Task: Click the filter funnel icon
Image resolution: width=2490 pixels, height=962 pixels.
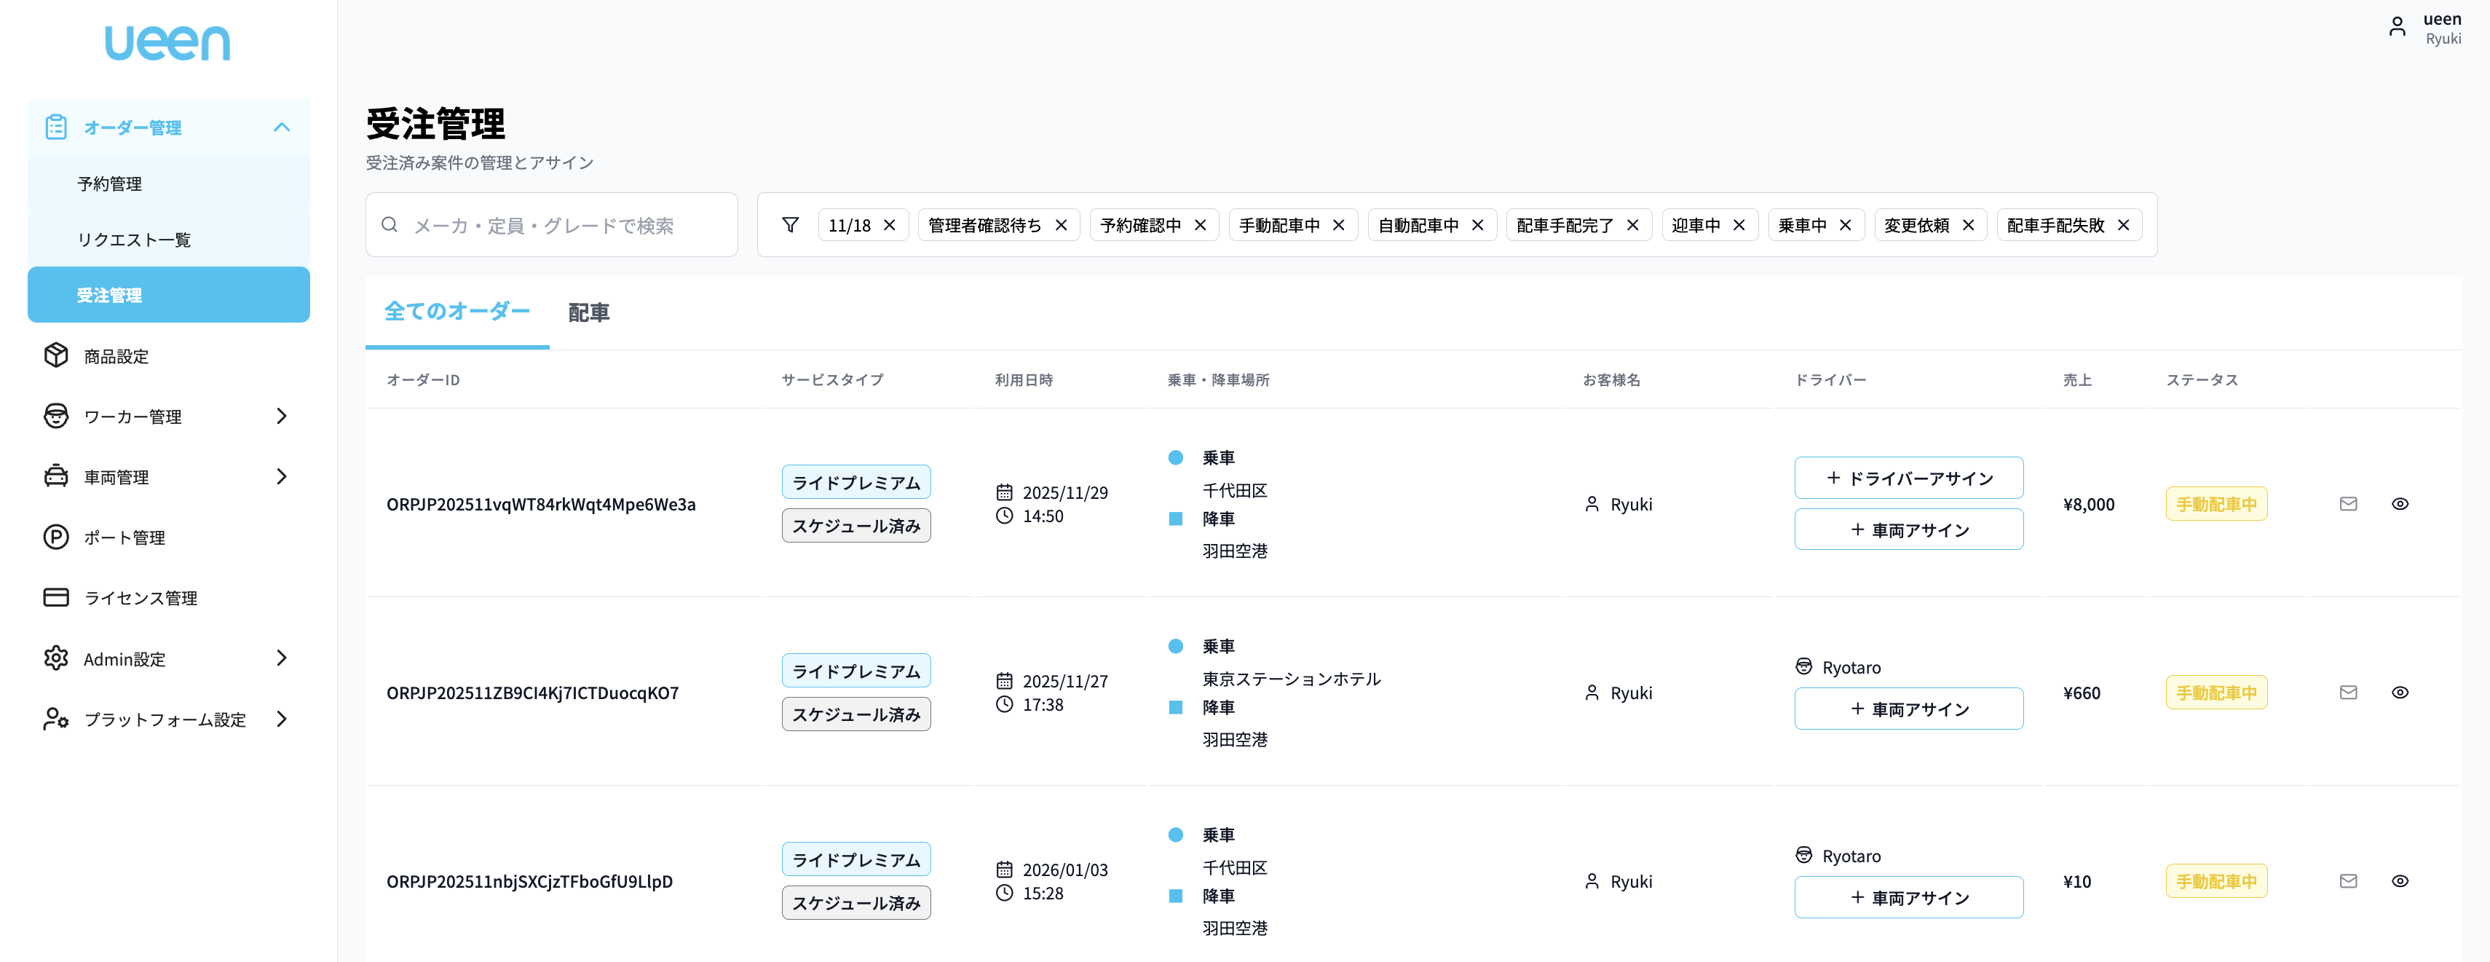Action: pos(790,224)
